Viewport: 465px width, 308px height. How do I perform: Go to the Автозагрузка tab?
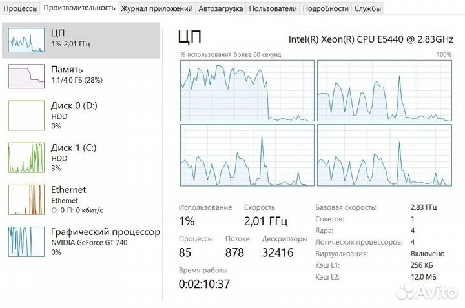point(221,8)
